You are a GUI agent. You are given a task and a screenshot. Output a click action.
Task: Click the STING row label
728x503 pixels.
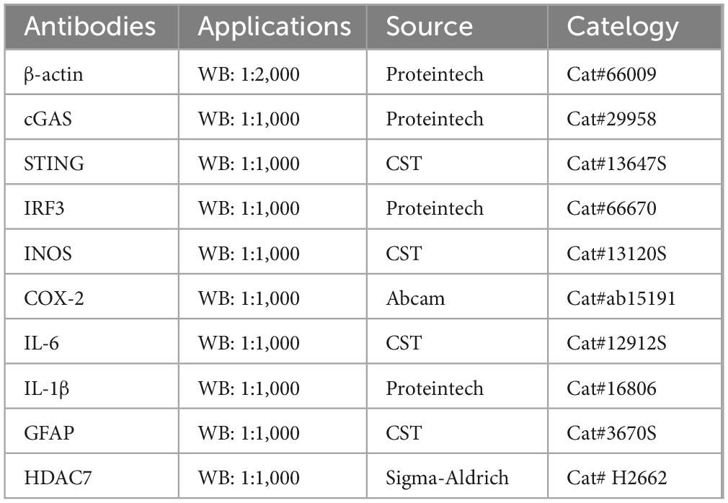coord(53,164)
